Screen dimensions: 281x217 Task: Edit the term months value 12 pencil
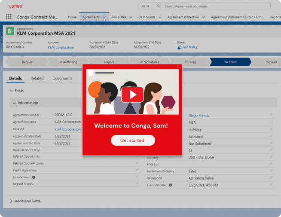(x=271, y=150)
